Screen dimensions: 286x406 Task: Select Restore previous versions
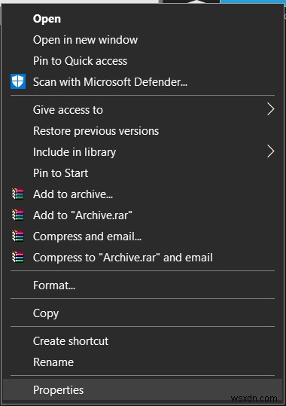coord(142,131)
